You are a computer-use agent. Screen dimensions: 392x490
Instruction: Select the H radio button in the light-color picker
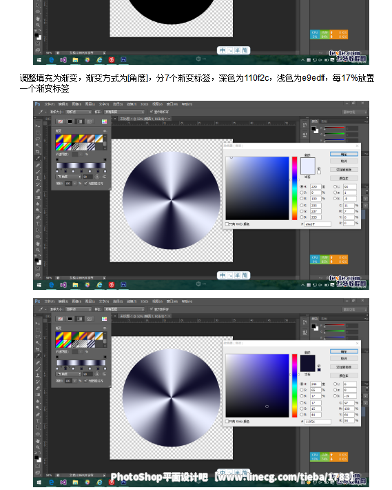[302, 186]
